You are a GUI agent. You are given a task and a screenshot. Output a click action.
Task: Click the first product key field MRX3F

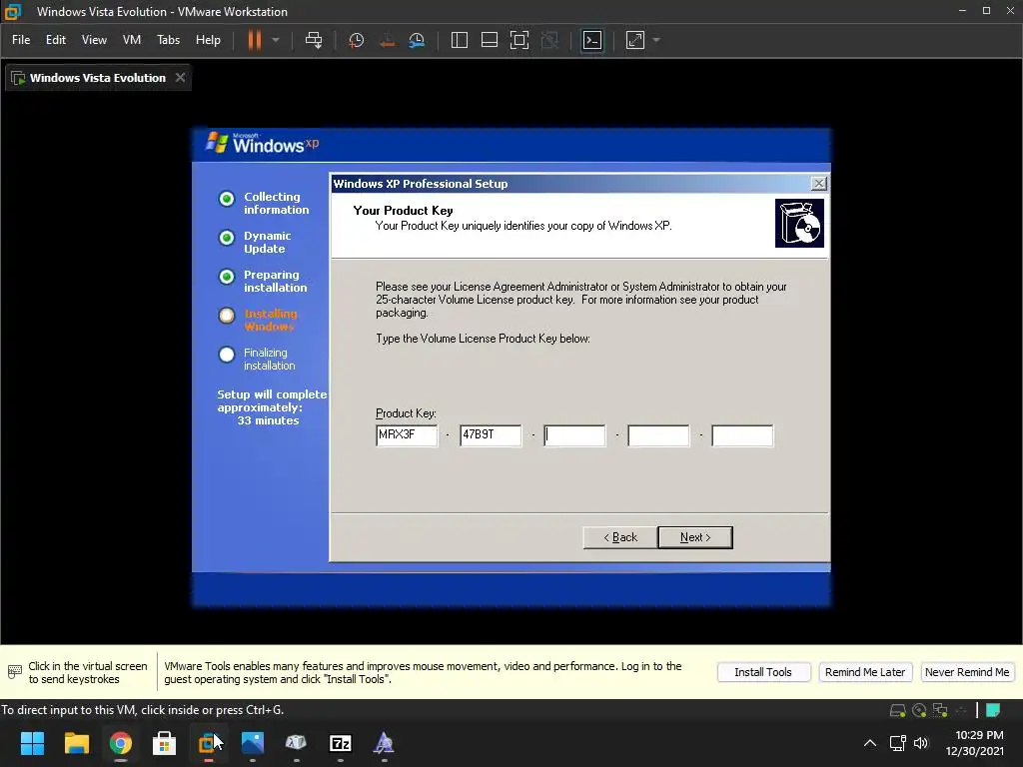point(407,435)
